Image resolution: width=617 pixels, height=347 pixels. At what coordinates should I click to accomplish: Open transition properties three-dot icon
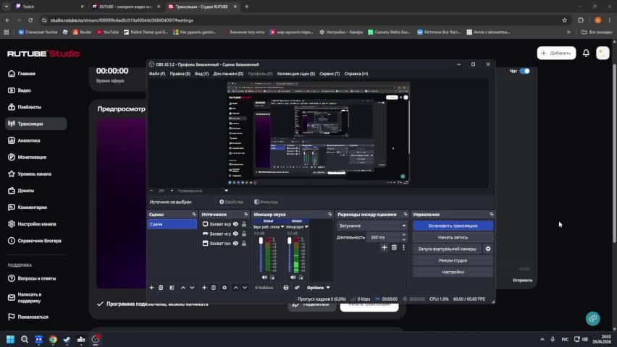[x=403, y=247]
